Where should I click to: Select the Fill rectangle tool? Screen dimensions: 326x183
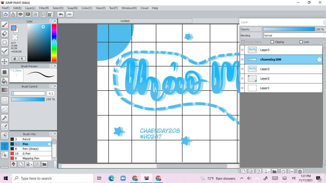pyautogui.click(x=4, y=72)
